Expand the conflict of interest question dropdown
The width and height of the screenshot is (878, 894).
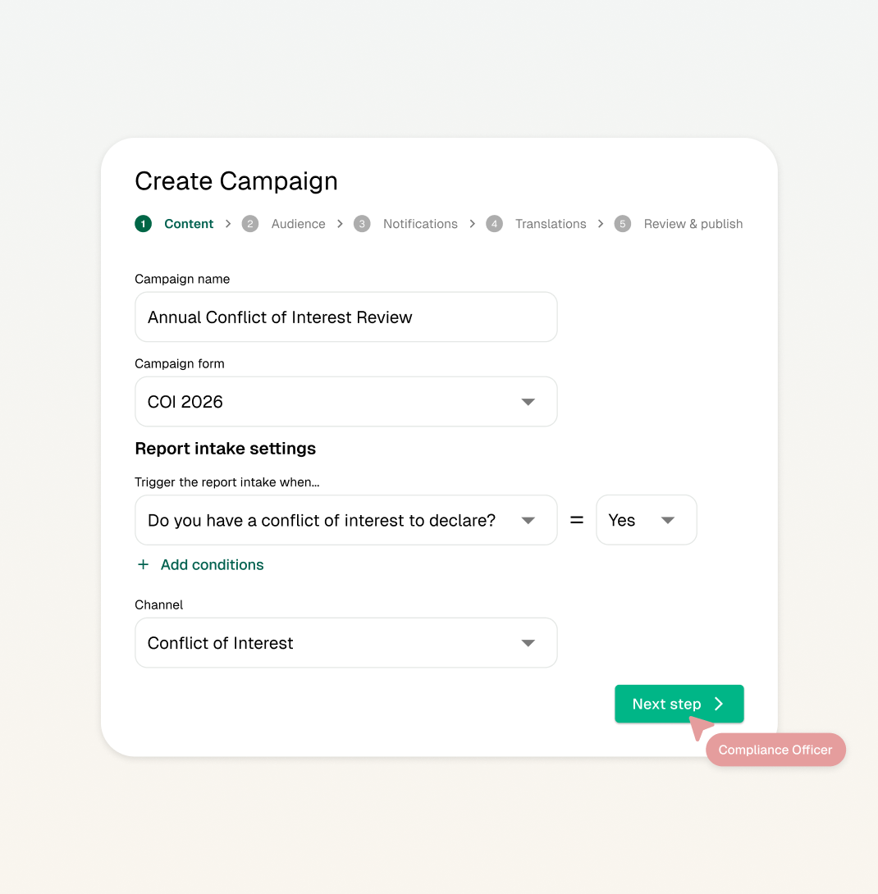pyautogui.click(x=345, y=520)
